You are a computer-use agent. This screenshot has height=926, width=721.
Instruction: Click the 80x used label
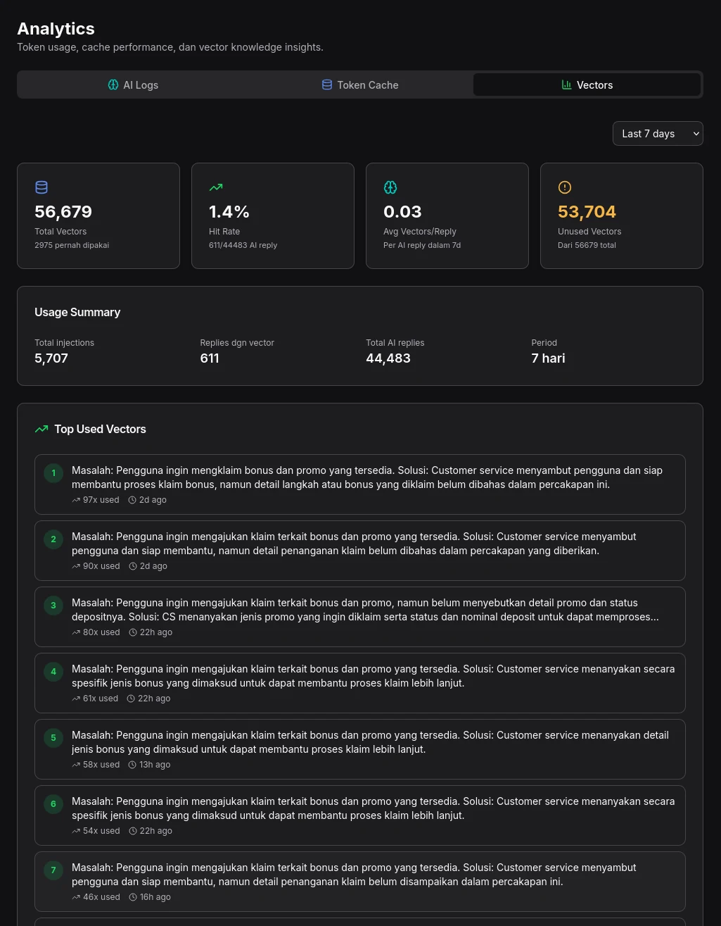click(x=101, y=632)
